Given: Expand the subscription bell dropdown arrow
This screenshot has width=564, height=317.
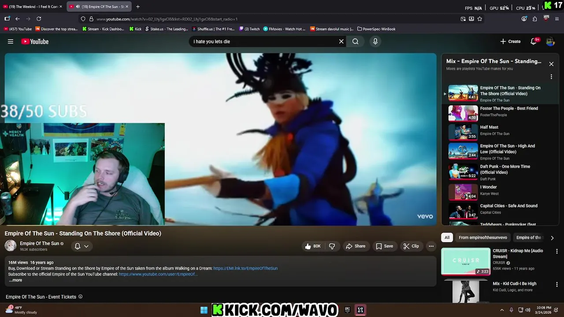Looking at the screenshot, I should [x=86, y=246].
